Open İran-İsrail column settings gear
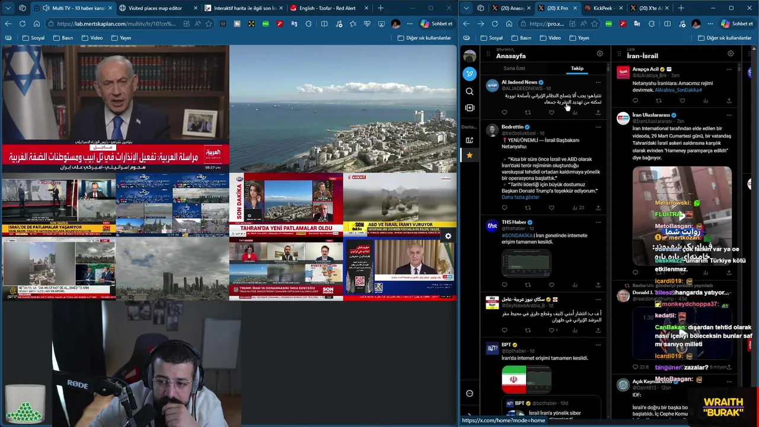This screenshot has width=759, height=427. coord(731,54)
